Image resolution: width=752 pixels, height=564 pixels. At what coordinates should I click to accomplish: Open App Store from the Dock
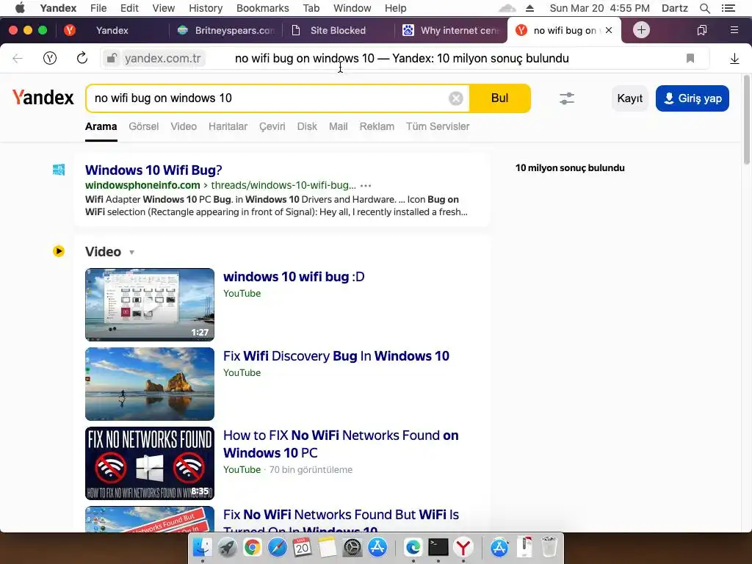[x=377, y=547]
